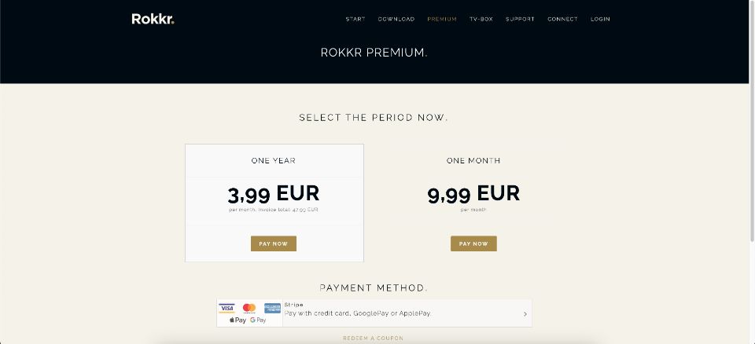Open the Premium navigation item

[441, 20]
